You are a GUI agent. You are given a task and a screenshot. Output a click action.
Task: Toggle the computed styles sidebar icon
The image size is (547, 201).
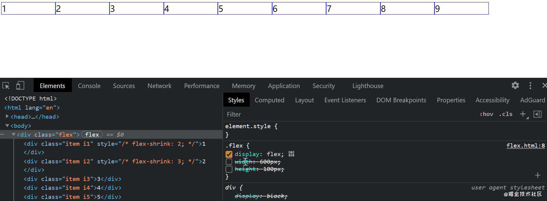[538, 114]
